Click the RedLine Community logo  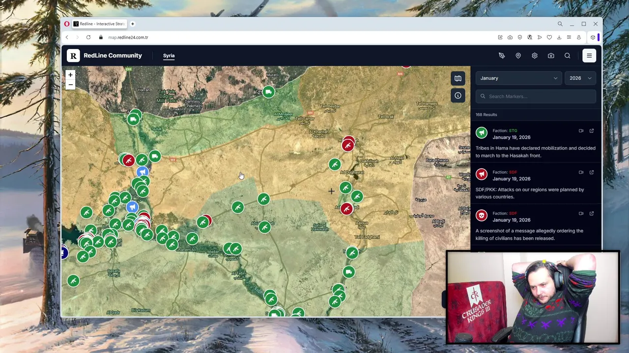(105, 56)
